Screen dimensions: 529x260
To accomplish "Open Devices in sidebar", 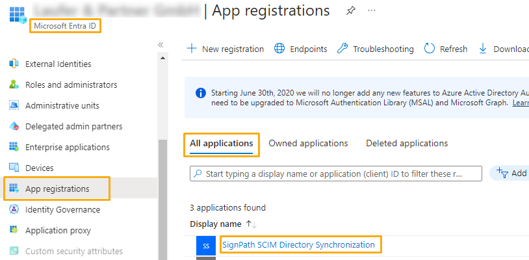I will pos(40,168).
